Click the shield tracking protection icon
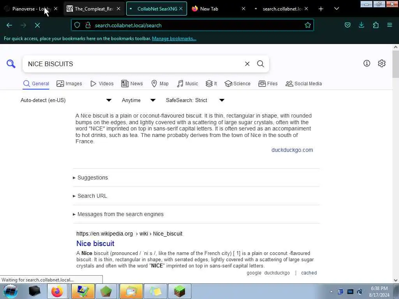The image size is (399, 299). 77,25
